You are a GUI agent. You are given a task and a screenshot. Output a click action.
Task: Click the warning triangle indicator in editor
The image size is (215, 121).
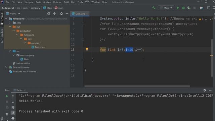200,19
